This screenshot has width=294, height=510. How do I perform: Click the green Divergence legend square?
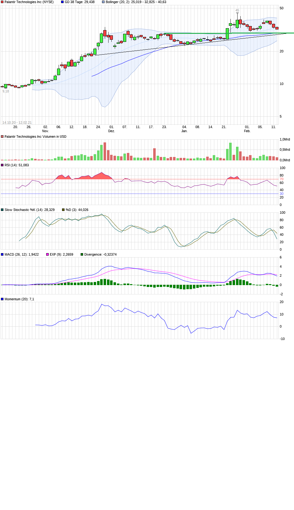[82, 255]
